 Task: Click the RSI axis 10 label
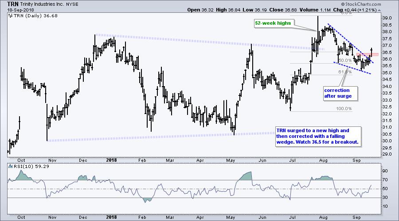[x=385, y=206]
